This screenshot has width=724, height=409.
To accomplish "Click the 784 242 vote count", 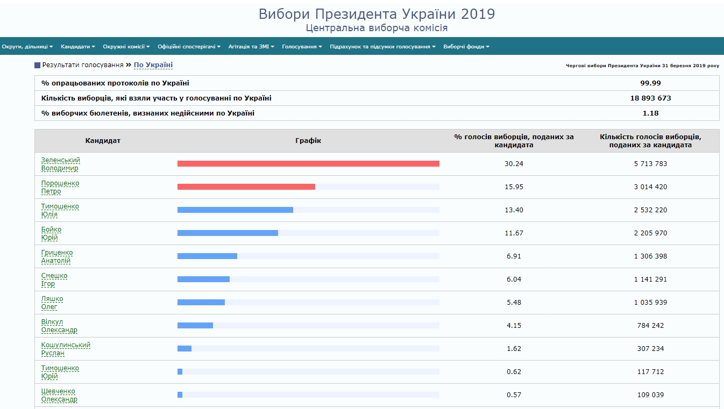I will tap(650, 326).
